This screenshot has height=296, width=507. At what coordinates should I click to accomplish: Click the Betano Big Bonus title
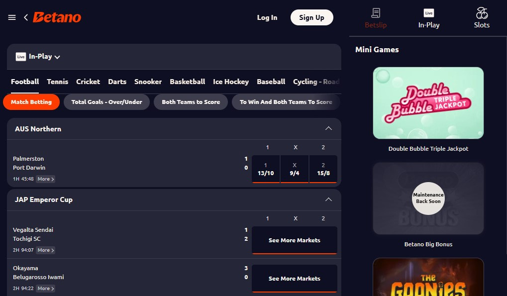[x=428, y=244]
